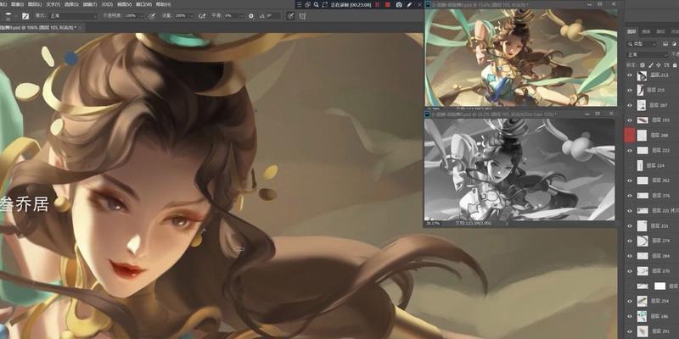Open the Type menu
The image size is (679, 339).
(x=53, y=4)
